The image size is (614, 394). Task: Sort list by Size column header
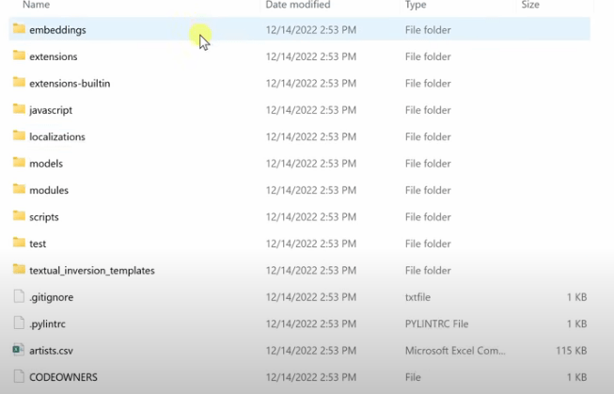coord(530,5)
